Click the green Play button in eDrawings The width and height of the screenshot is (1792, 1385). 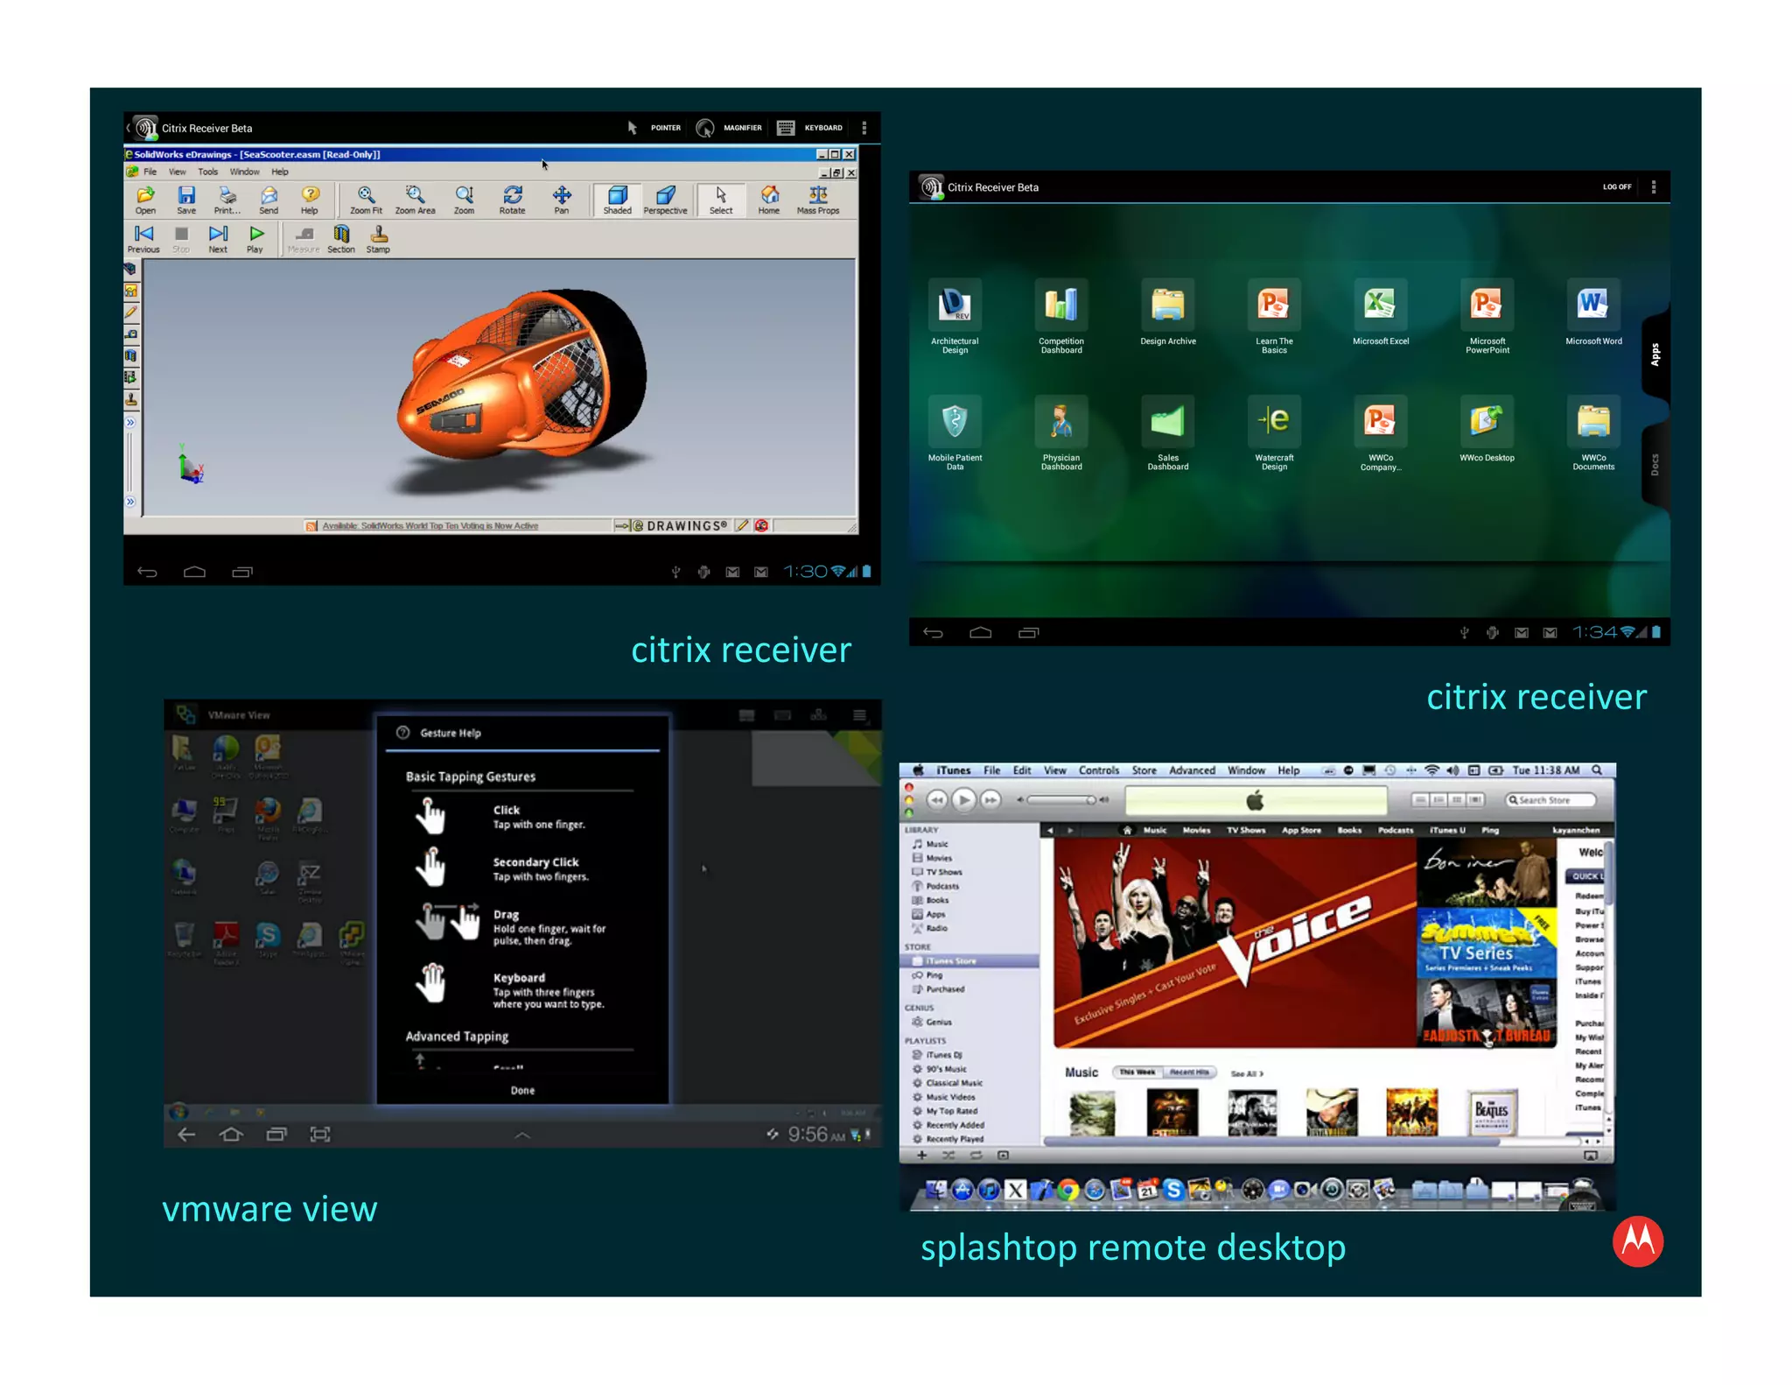point(255,239)
